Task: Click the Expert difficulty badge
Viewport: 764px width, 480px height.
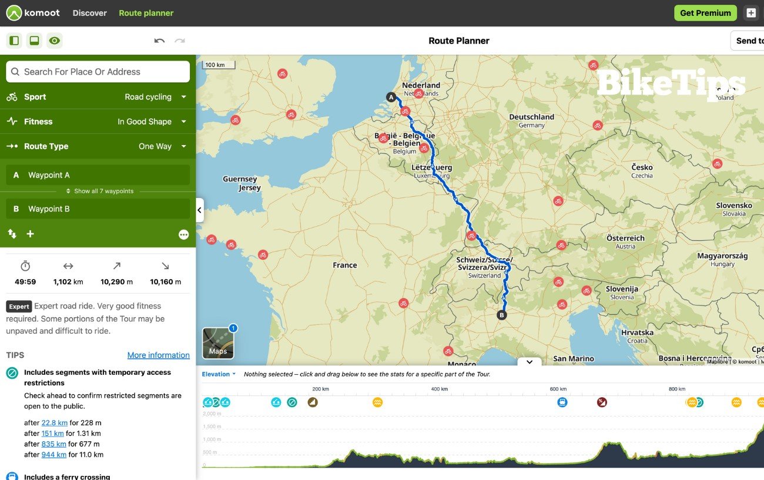Action: (x=19, y=306)
